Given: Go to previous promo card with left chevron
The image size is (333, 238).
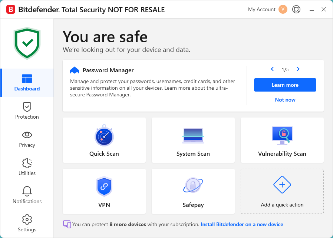Looking at the screenshot, I should tap(272, 69).
